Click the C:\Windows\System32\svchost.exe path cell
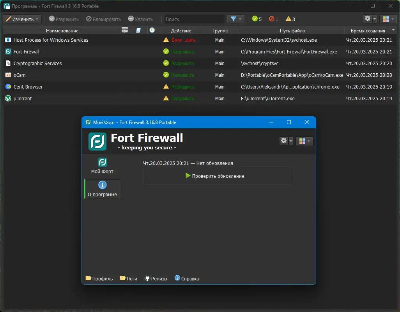 (x=279, y=40)
